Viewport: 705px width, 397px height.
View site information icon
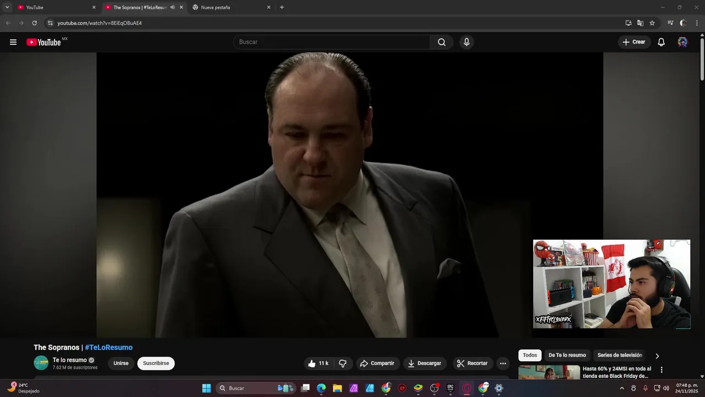(50, 23)
